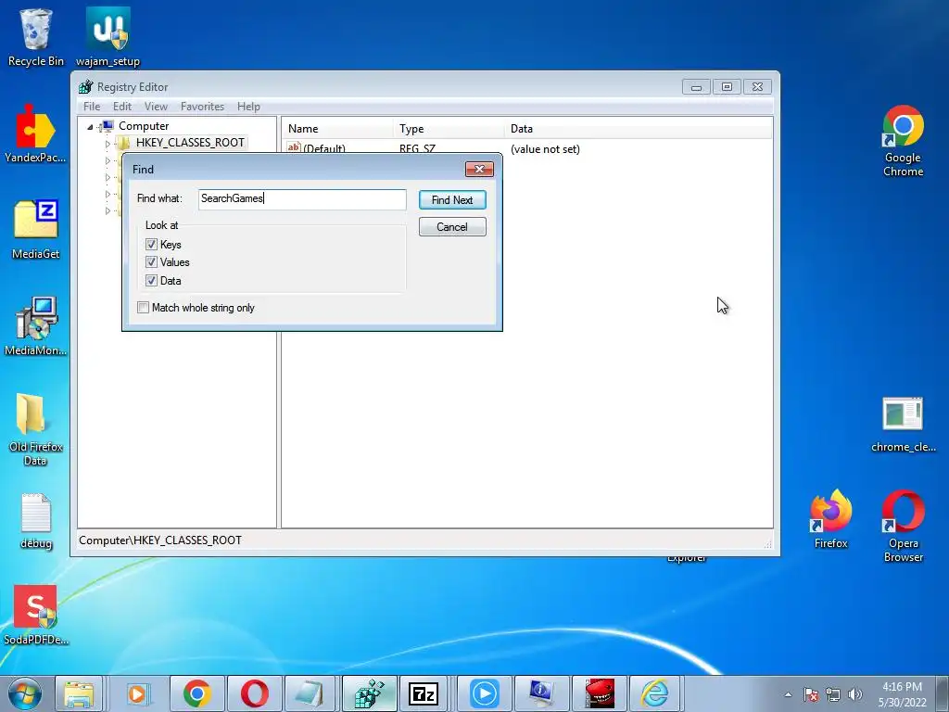
Task: Open the File menu
Action: [92, 107]
